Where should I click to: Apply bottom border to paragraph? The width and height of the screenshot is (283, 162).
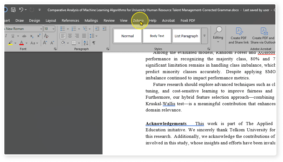pos(74,43)
